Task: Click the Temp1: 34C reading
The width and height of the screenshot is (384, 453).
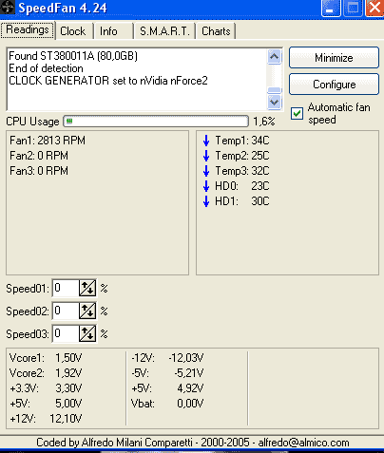Action: tap(242, 141)
